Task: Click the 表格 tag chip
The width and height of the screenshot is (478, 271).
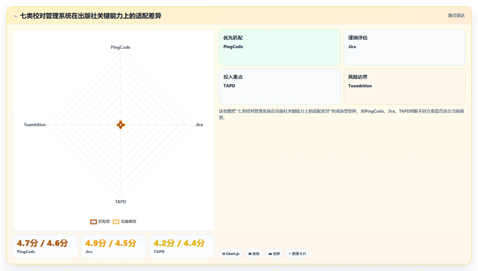Action: (254, 254)
